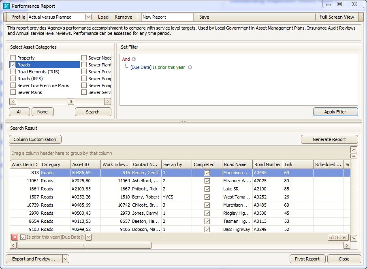The width and height of the screenshot is (367, 269).
Task: Click the red X to clear filter
Action: (15, 237)
